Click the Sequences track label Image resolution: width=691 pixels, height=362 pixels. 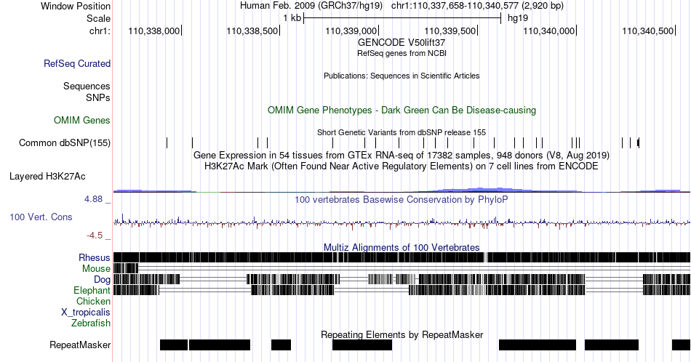click(87, 87)
